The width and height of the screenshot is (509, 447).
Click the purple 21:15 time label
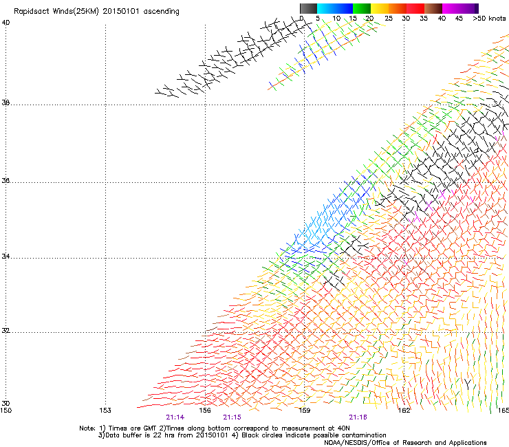(x=232, y=417)
